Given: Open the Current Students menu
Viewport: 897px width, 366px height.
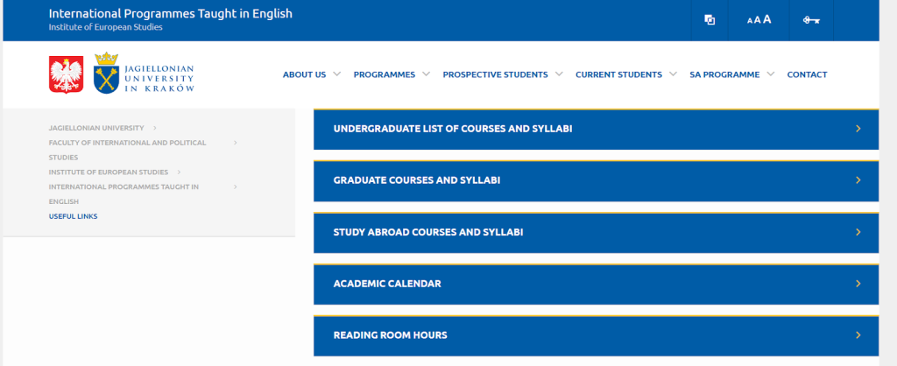Looking at the screenshot, I should 618,74.
